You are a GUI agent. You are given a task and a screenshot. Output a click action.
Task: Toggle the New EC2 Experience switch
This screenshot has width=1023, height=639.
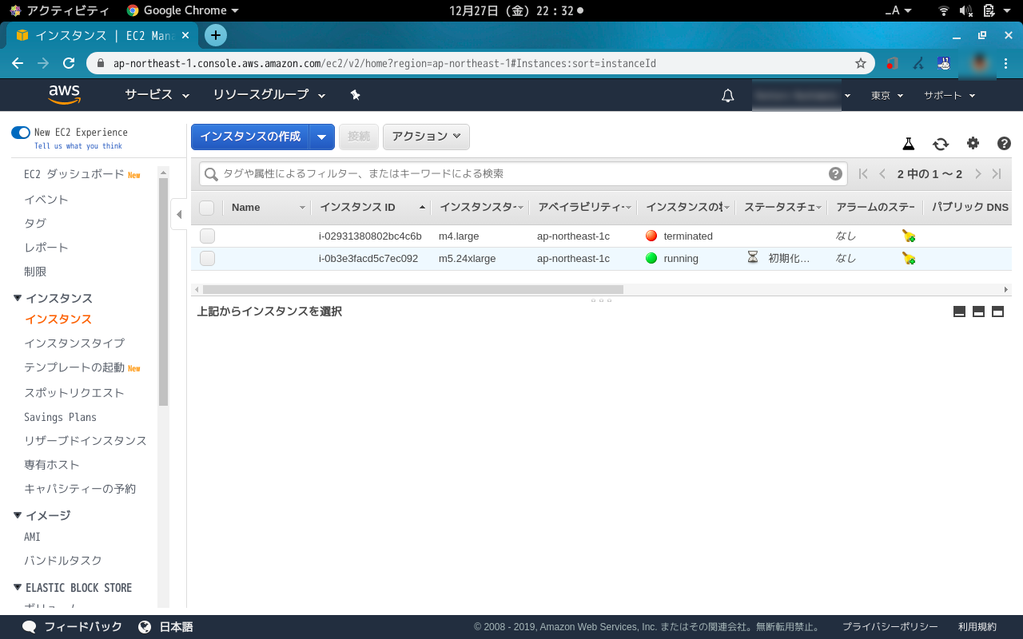coord(21,133)
